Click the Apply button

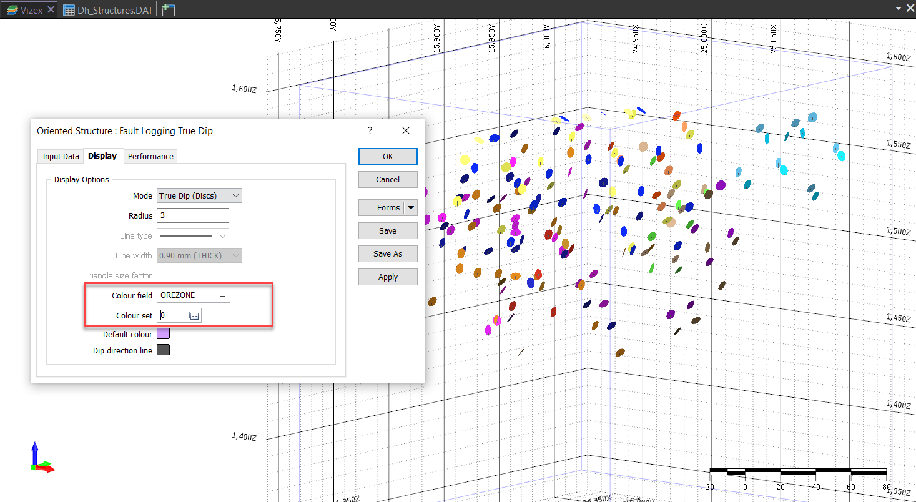[x=388, y=277]
